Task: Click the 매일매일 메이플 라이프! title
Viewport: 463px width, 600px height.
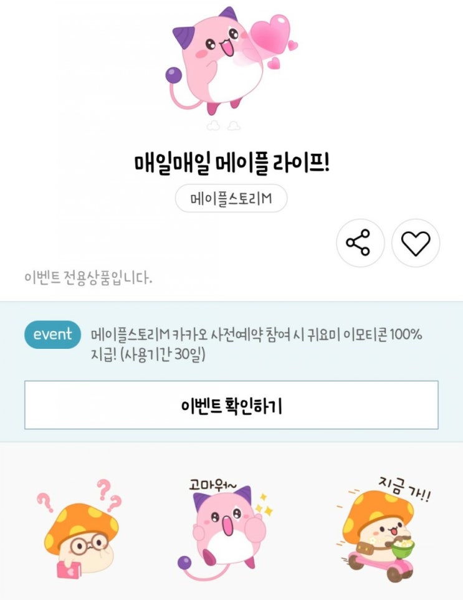Action: click(x=232, y=163)
